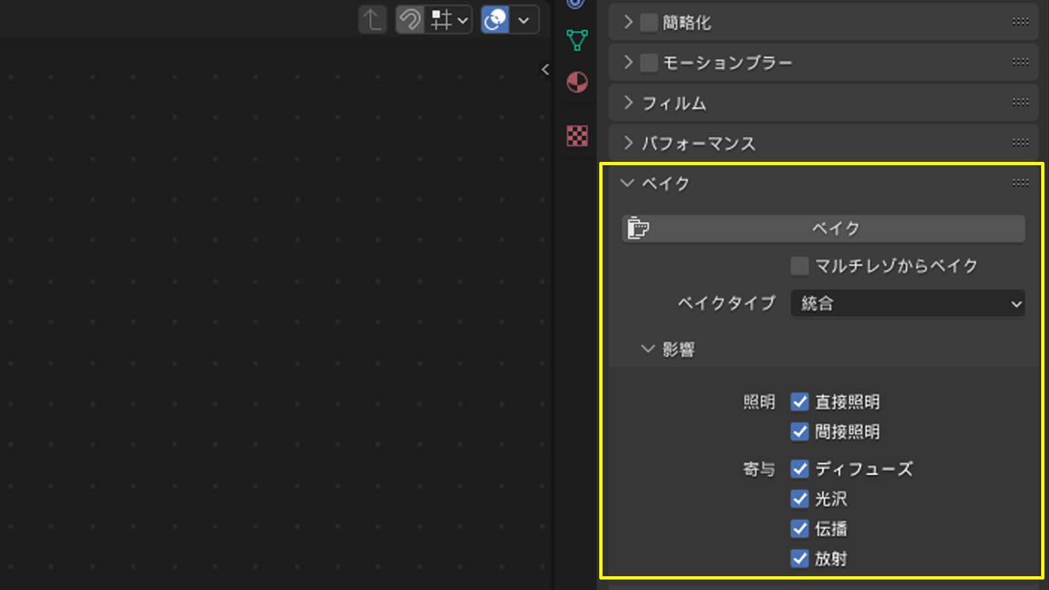Enable the 簡略化 checkbox

coord(648,23)
